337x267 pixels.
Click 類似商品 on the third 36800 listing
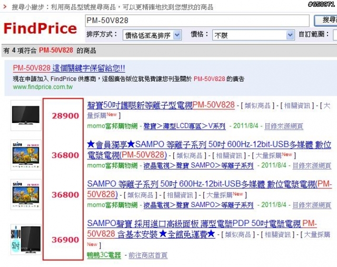(x=141, y=195)
